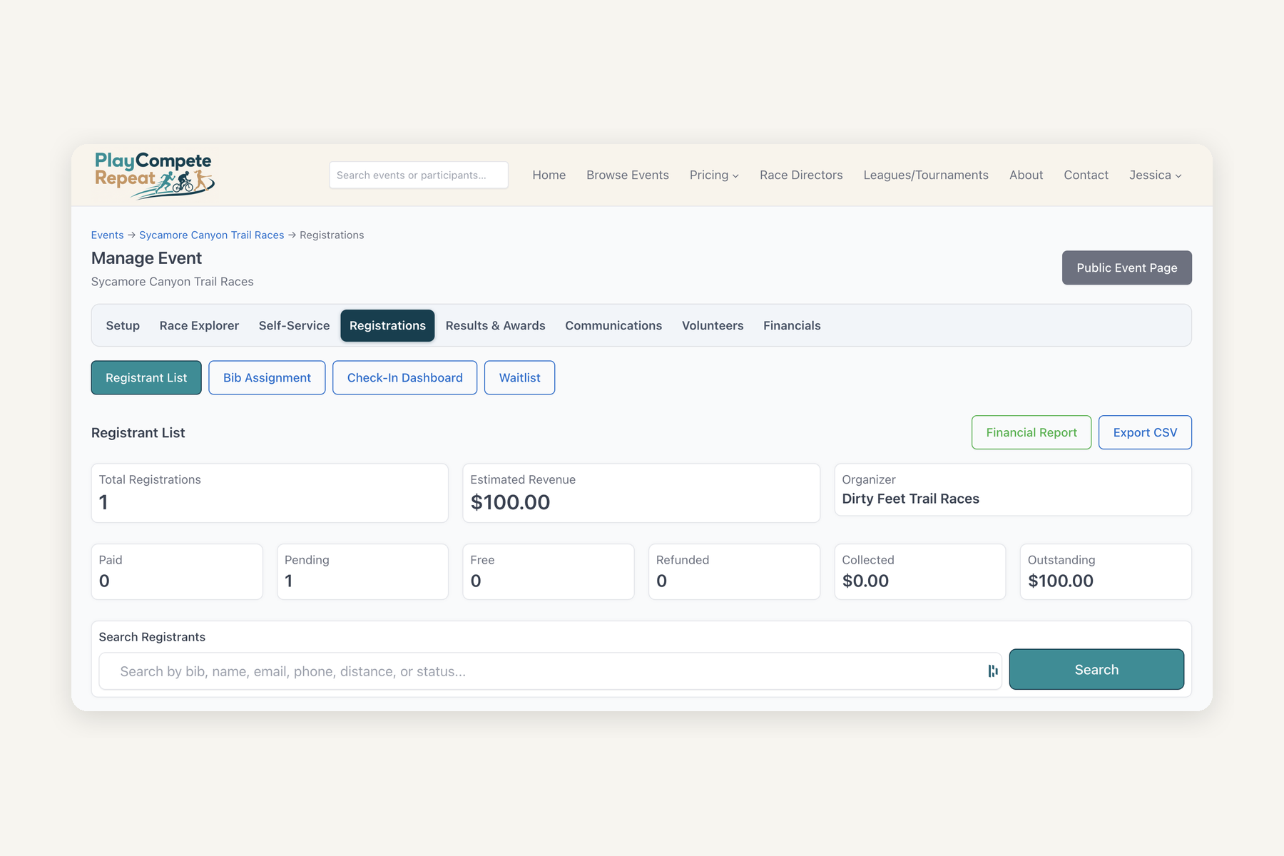Click the teal Search button
The width and height of the screenshot is (1284, 856).
click(x=1096, y=670)
